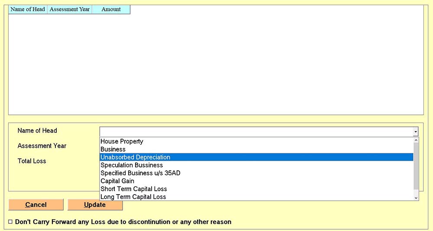
Task: Choose Long Term Capital Loss
Action: [133, 197]
